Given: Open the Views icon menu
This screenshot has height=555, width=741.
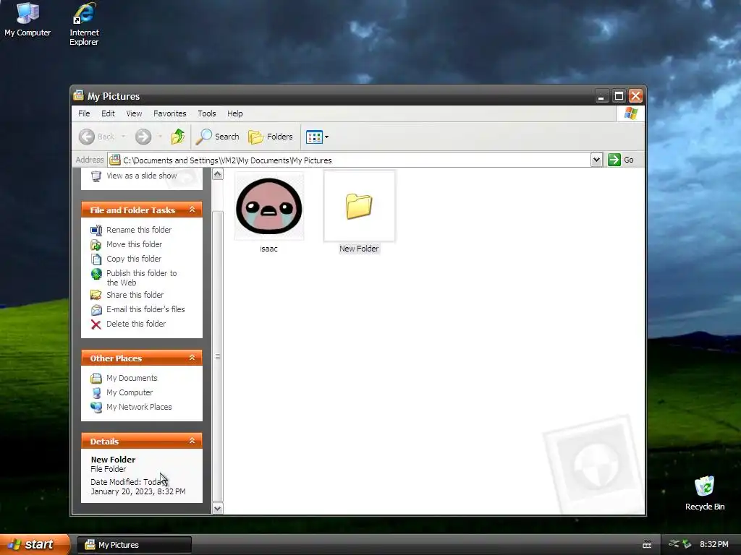Looking at the screenshot, I should coord(317,137).
